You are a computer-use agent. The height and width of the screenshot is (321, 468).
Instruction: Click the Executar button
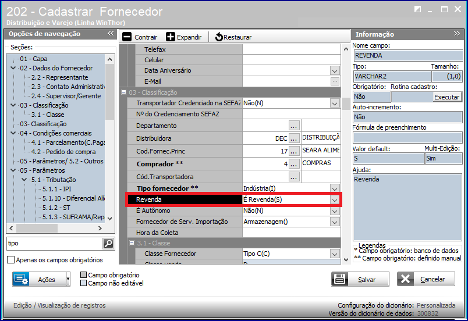coord(446,97)
